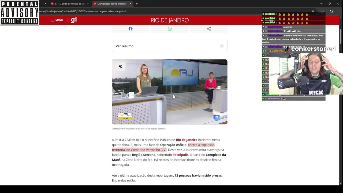This screenshot has width=343, height=193.
Task: Click the highlighted text 'contra a expansão'
Action: coord(201,145)
